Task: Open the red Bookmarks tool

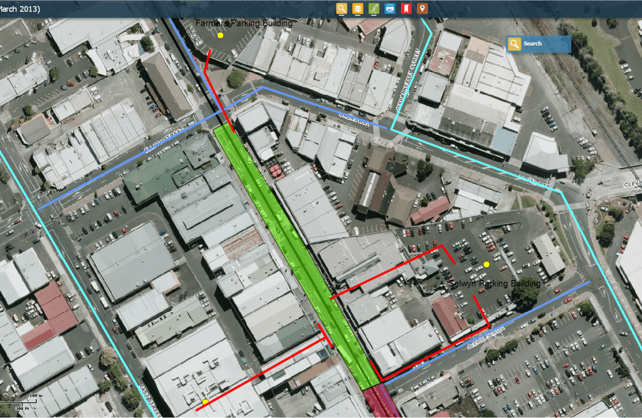Action: [x=406, y=9]
